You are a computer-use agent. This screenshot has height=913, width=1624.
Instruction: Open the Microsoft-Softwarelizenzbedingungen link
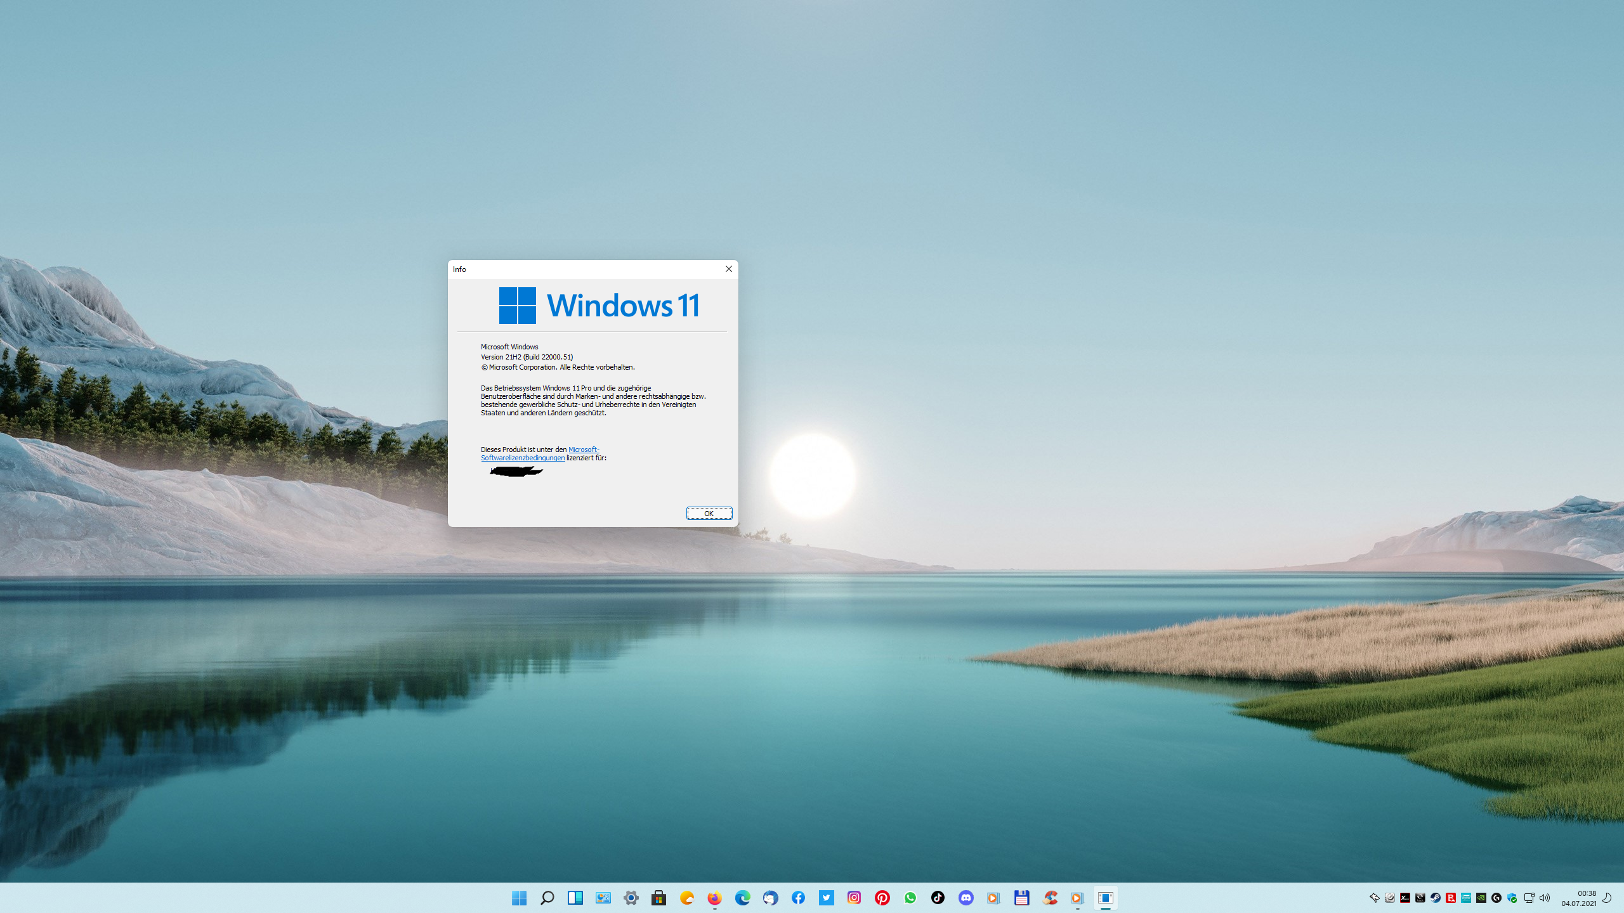(x=522, y=458)
